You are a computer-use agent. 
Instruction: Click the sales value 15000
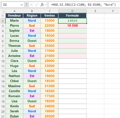49,21
